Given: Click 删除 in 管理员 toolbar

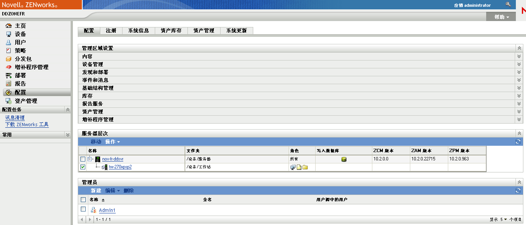Looking at the screenshot, I should pos(128,190).
